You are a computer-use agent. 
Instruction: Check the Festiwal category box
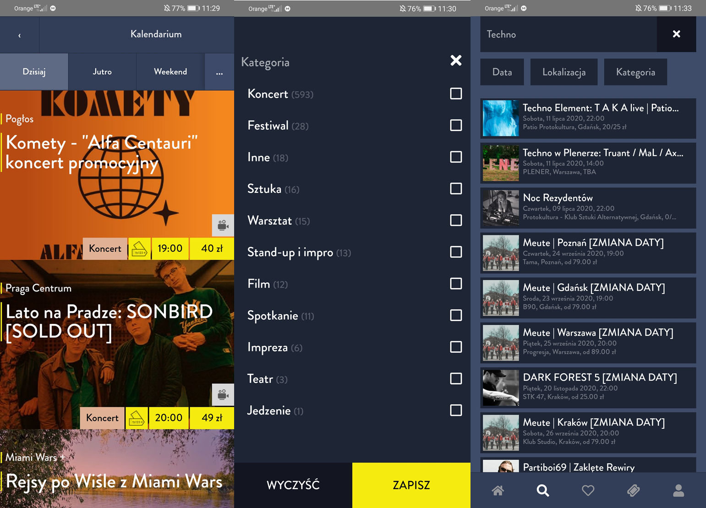pyautogui.click(x=456, y=125)
